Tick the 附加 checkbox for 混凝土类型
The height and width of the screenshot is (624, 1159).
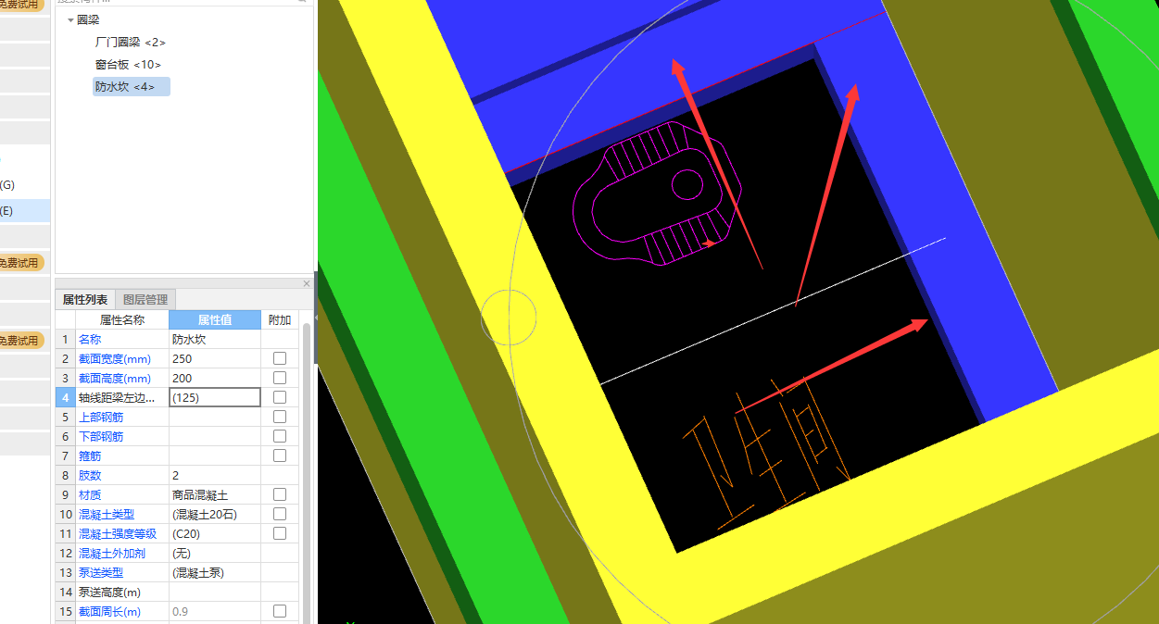[x=280, y=514]
